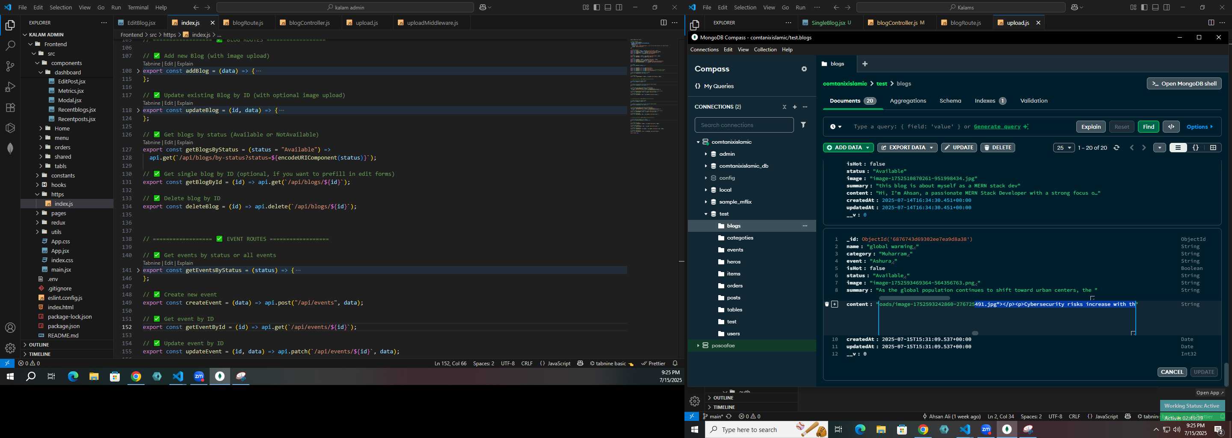This screenshot has width=1232, height=438.
Task: Open Source Control view in left VS Code
Action: point(10,66)
